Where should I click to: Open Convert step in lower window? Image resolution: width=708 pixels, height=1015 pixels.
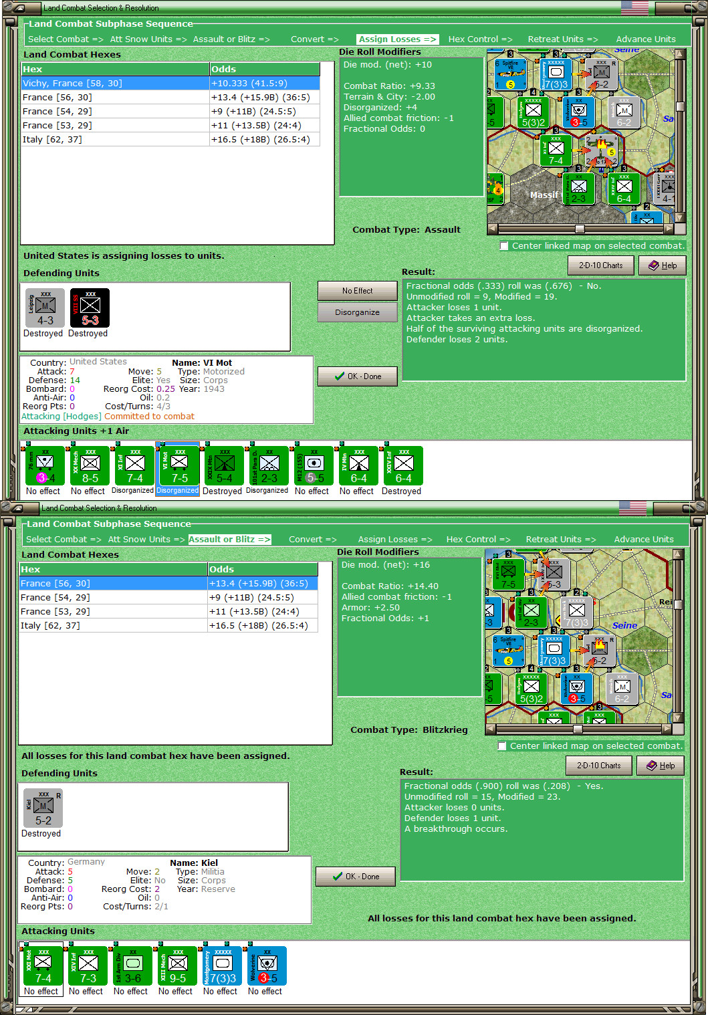pyautogui.click(x=312, y=540)
